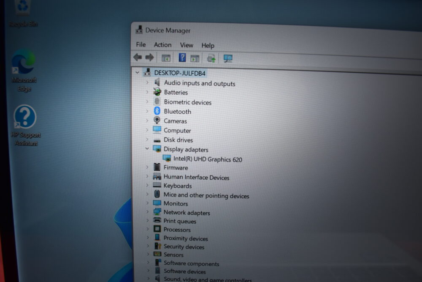
Task: Expand the Keyboards category chevron
Action: (147, 185)
